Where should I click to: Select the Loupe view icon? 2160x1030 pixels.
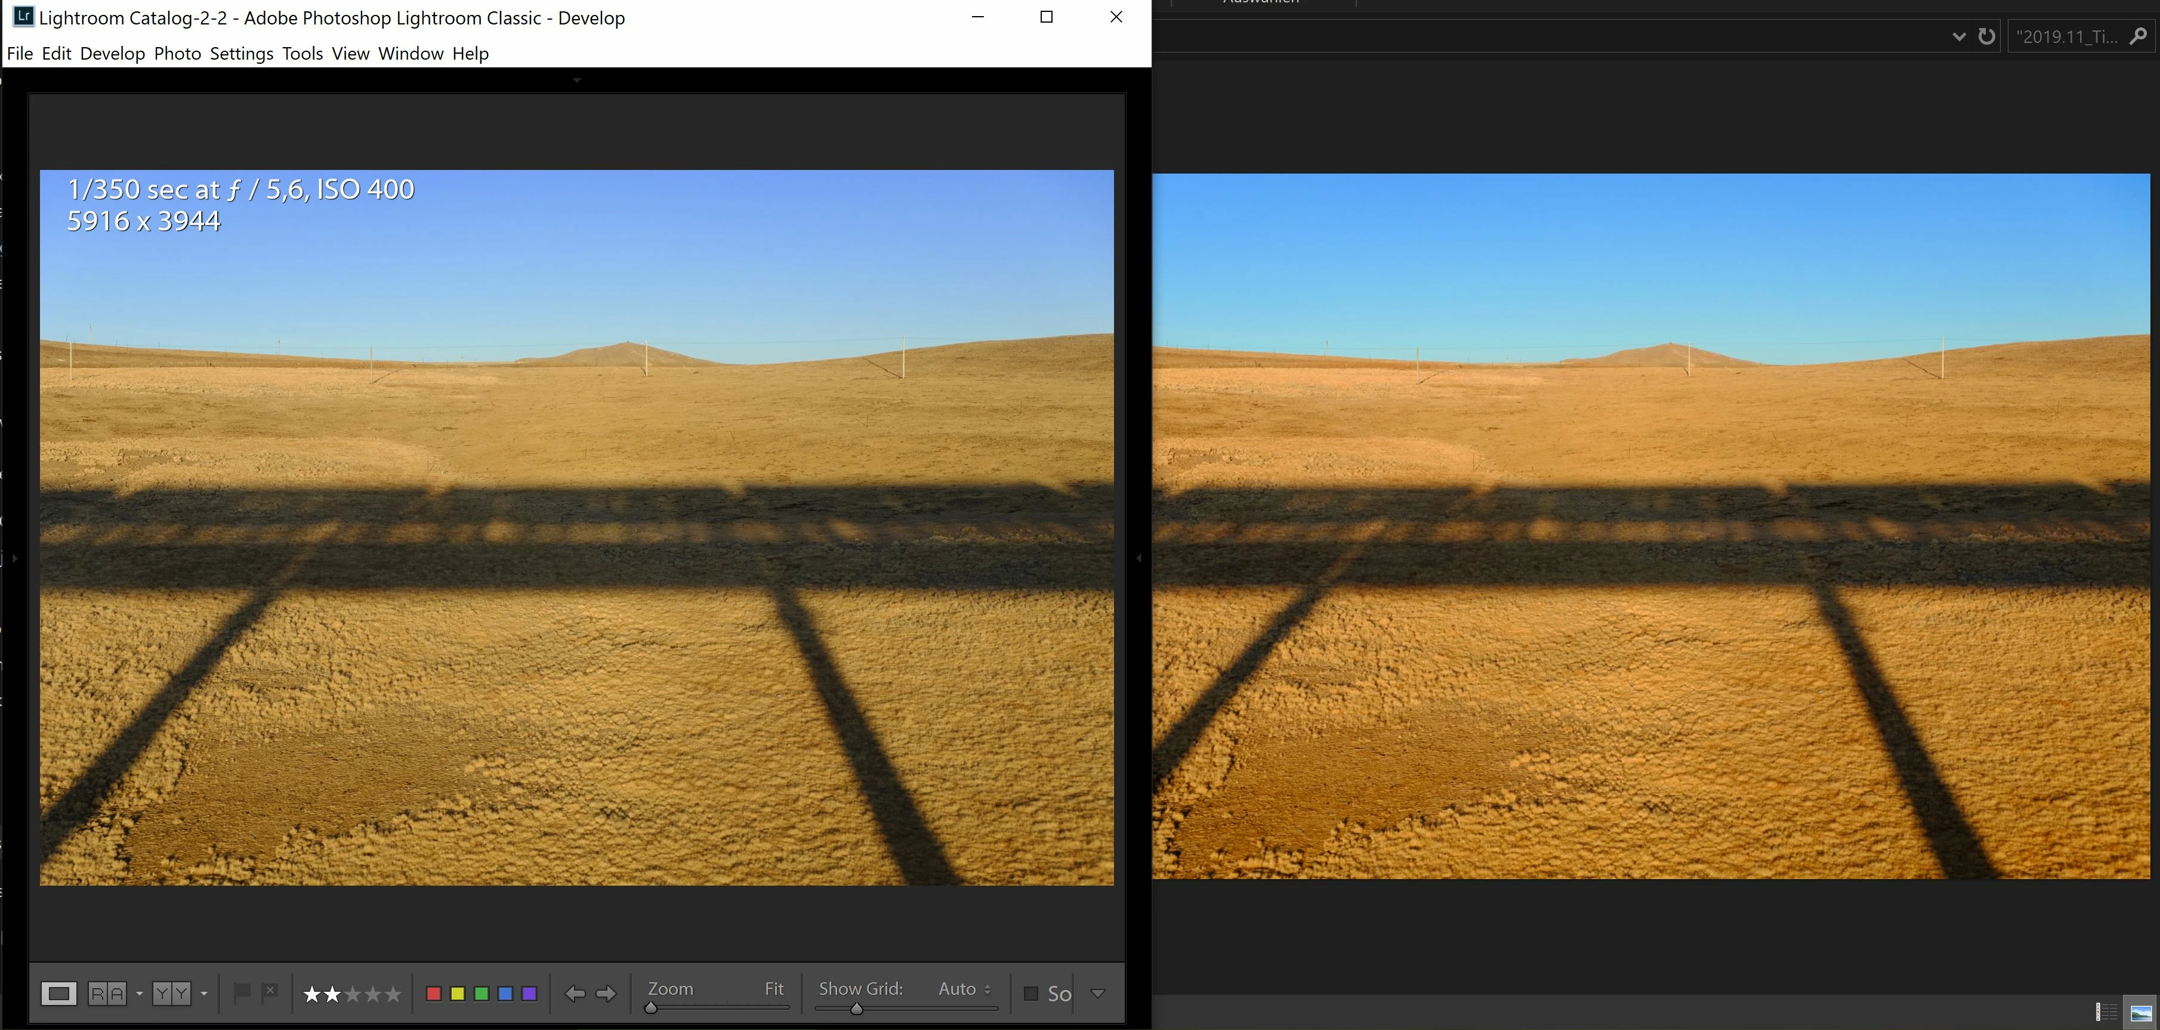point(58,993)
